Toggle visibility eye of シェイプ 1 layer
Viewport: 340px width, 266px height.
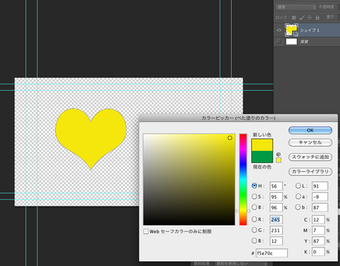pyautogui.click(x=279, y=30)
